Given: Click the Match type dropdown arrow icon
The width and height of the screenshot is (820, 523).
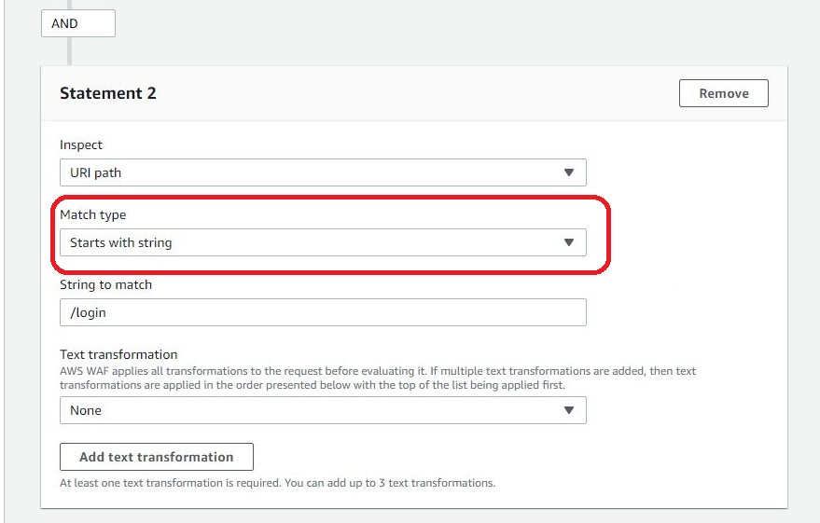Looking at the screenshot, I should click(569, 242).
